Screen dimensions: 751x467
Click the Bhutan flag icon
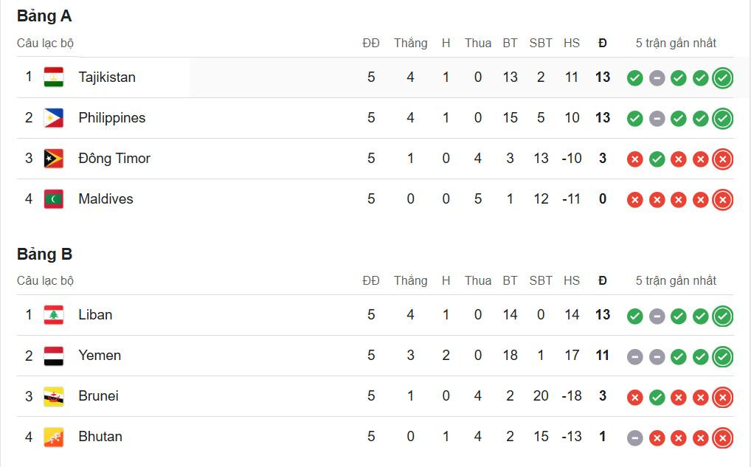[53, 437]
